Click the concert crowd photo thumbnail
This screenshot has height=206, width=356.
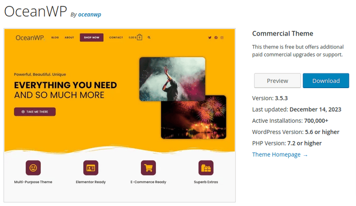172,79
